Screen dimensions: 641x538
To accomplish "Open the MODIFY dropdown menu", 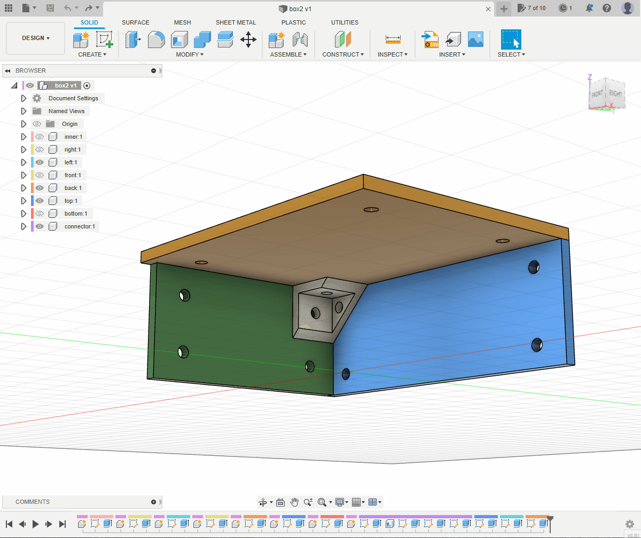I will click(x=190, y=54).
